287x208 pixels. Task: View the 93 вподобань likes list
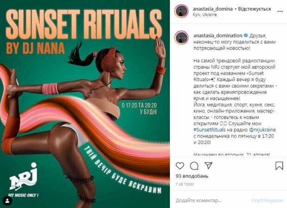(192, 176)
